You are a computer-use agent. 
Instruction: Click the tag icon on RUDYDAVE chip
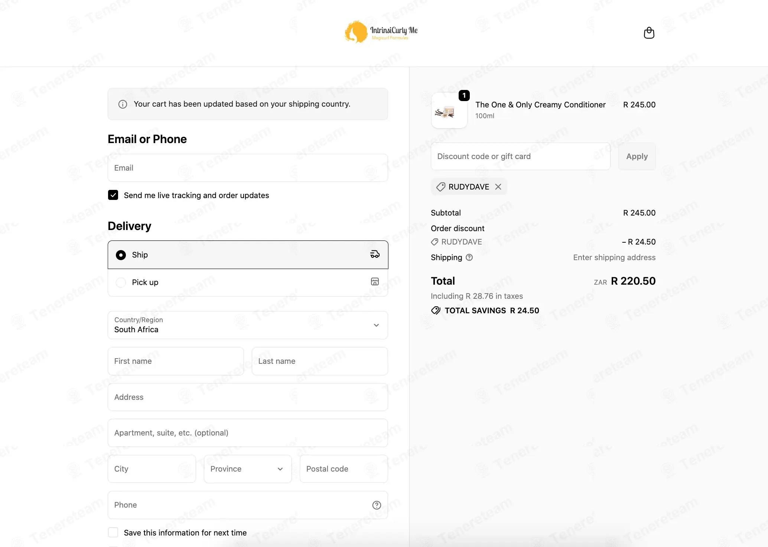pos(441,187)
